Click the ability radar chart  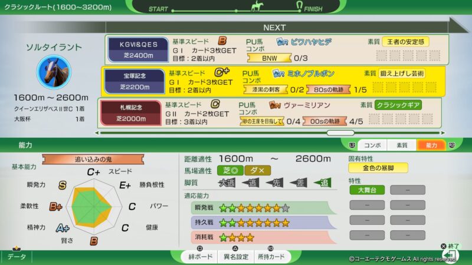tap(94, 207)
